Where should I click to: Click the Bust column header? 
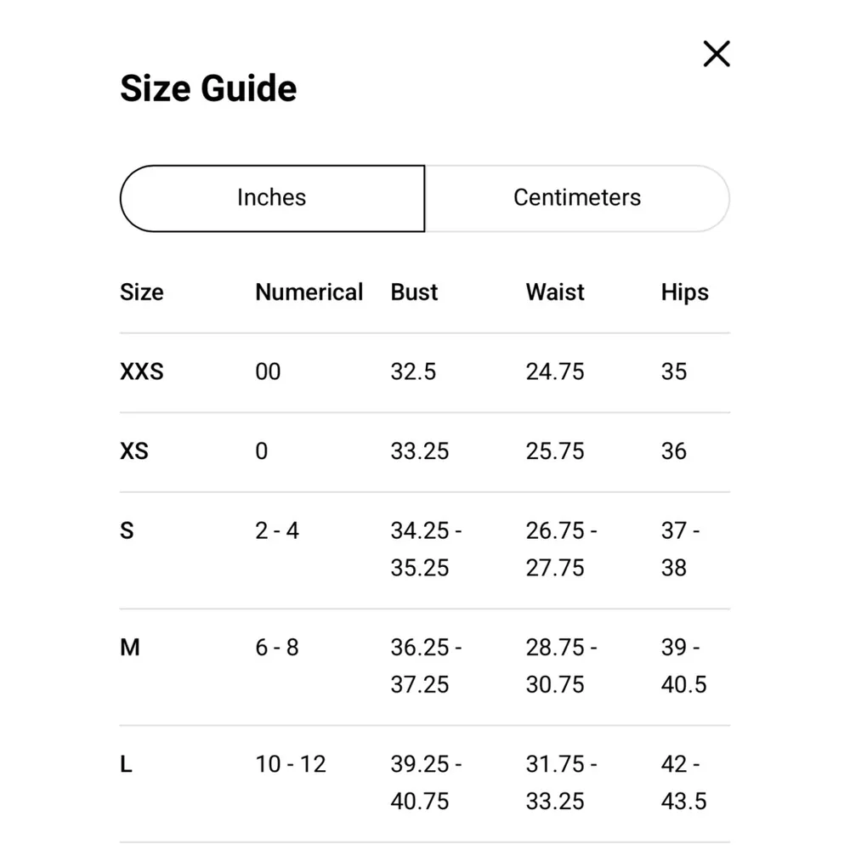point(414,292)
